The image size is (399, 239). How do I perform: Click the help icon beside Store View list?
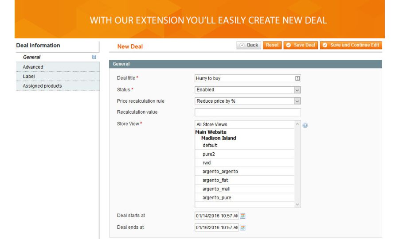pos(305,126)
